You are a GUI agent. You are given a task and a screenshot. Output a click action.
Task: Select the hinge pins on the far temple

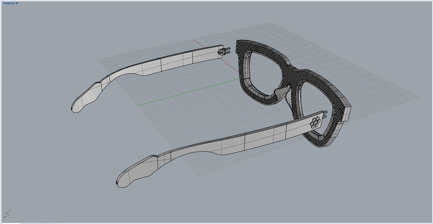(226, 51)
